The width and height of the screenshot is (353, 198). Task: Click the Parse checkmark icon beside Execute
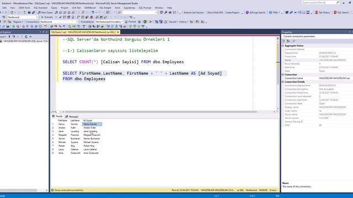point(60,17)
